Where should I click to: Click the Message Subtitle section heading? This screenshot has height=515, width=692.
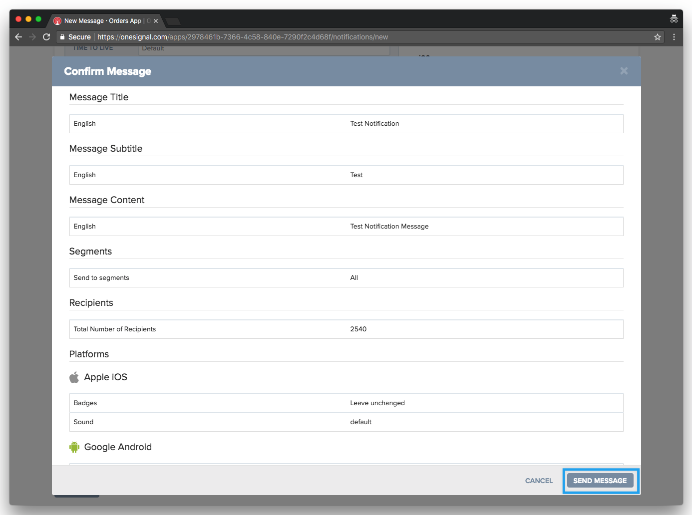pyautogui.click(x=106, y=149)
